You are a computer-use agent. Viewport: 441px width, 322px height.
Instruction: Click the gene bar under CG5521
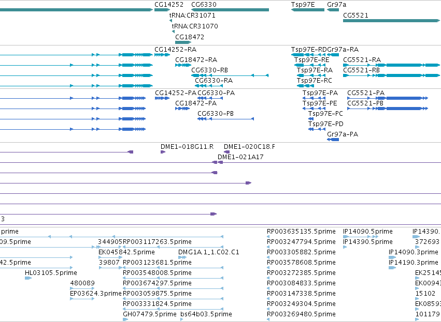[391, 21]
